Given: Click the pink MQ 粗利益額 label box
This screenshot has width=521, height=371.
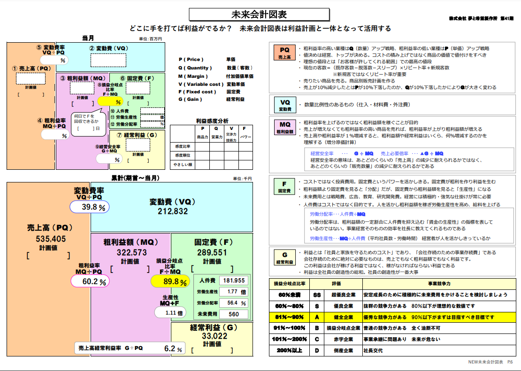Looking at the screenshot, I should [285, 127].
